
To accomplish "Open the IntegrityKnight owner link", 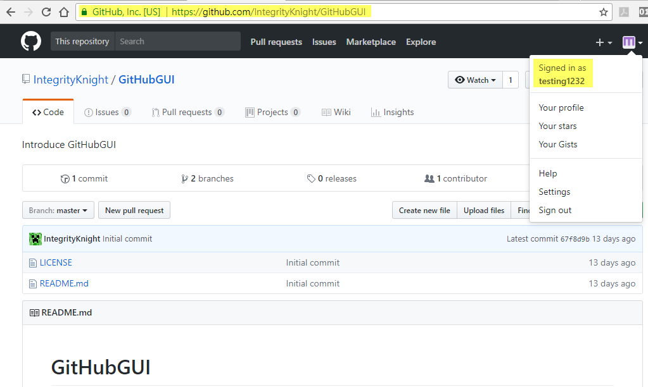I will click(x=71, y=80).
